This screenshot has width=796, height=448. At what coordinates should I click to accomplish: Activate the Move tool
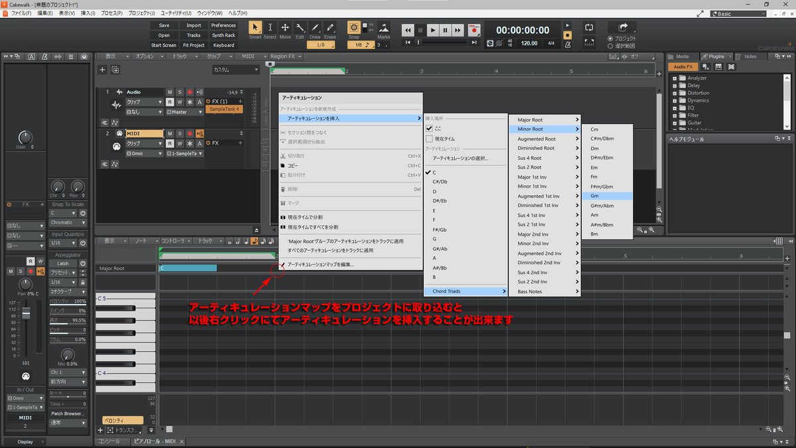(x=285, y=27)
